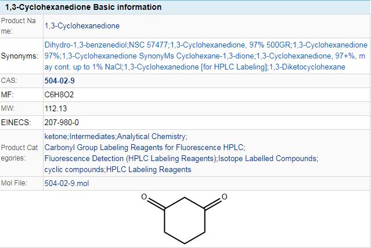Click the EINECS number 207-980-0
Image resolution: width=371 pixels, height=248 pixels.
click(62, 123)
